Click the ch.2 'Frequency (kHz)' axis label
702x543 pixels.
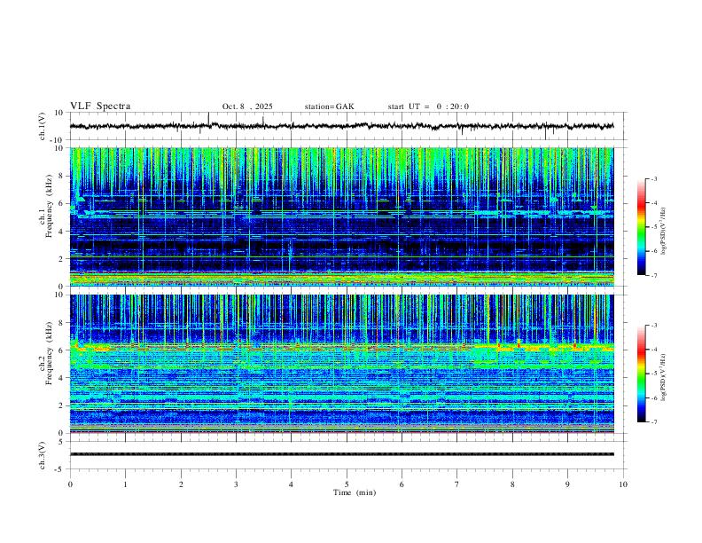click(49, 353)
